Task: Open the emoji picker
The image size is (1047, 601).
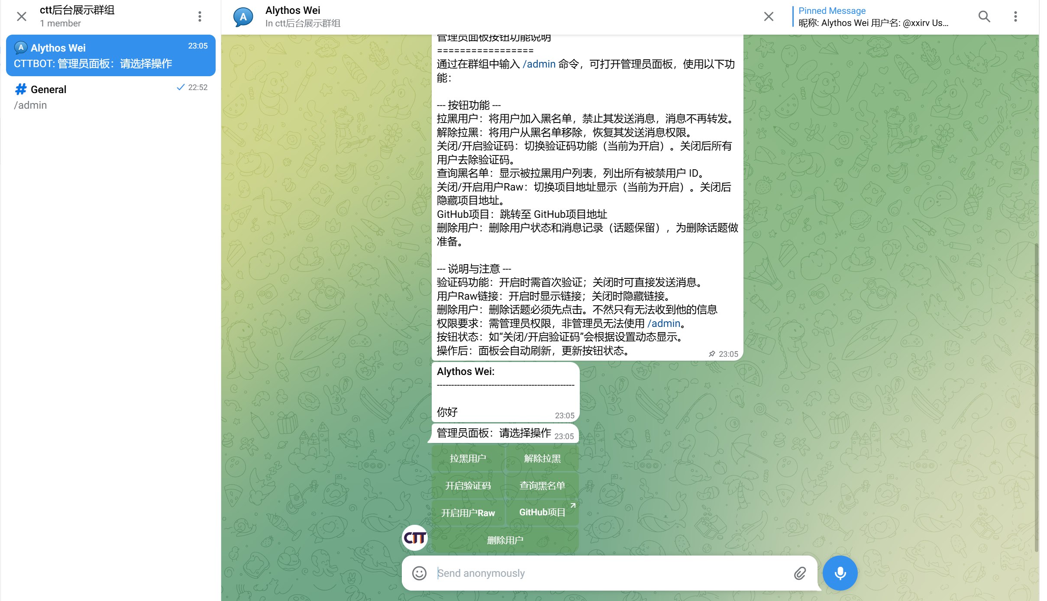Action: (x=419, y=573)
